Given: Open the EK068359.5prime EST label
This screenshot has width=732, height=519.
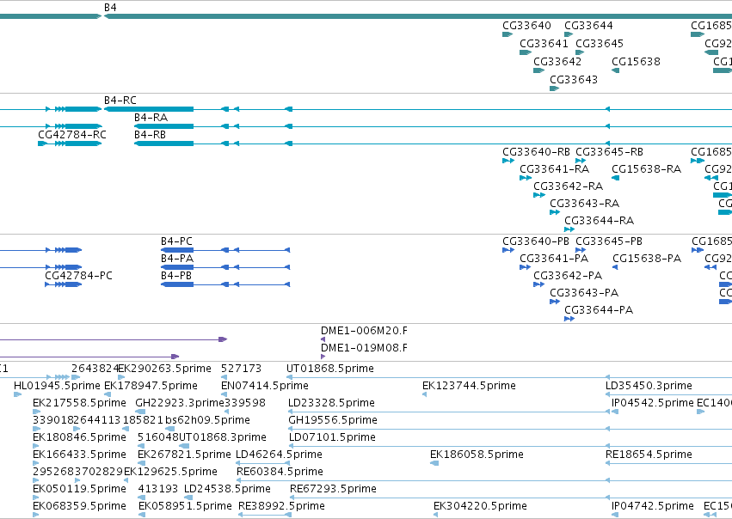Looking at the screenshot, I should coord(79,506).
